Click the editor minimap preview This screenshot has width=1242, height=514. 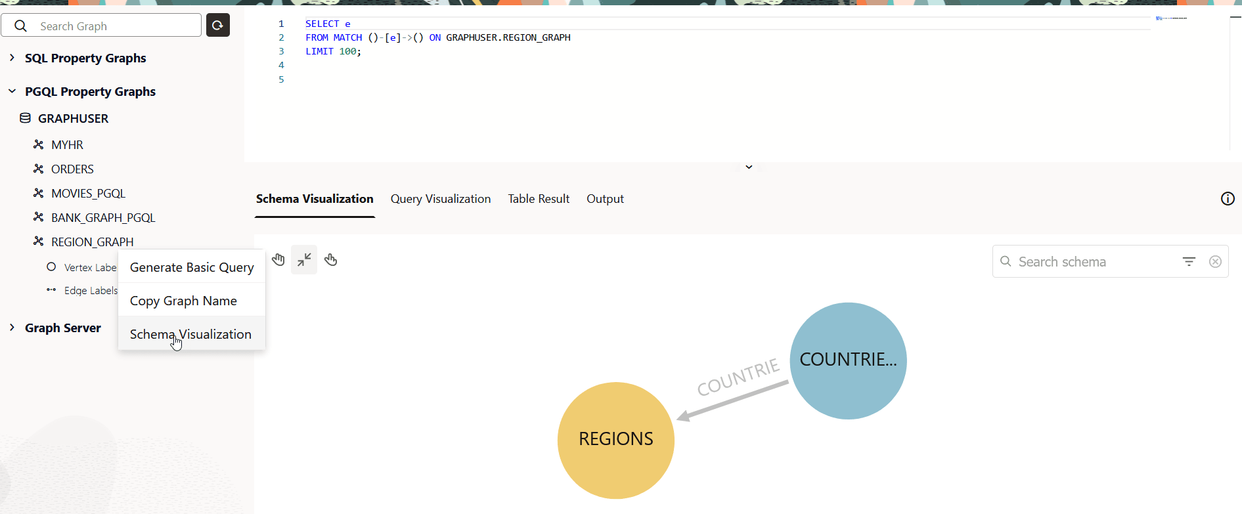point(1172,18)
